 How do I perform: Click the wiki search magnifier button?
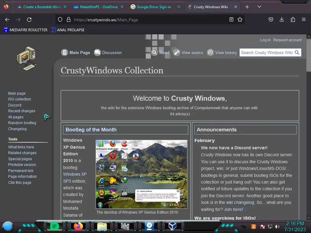coord(297,52)
